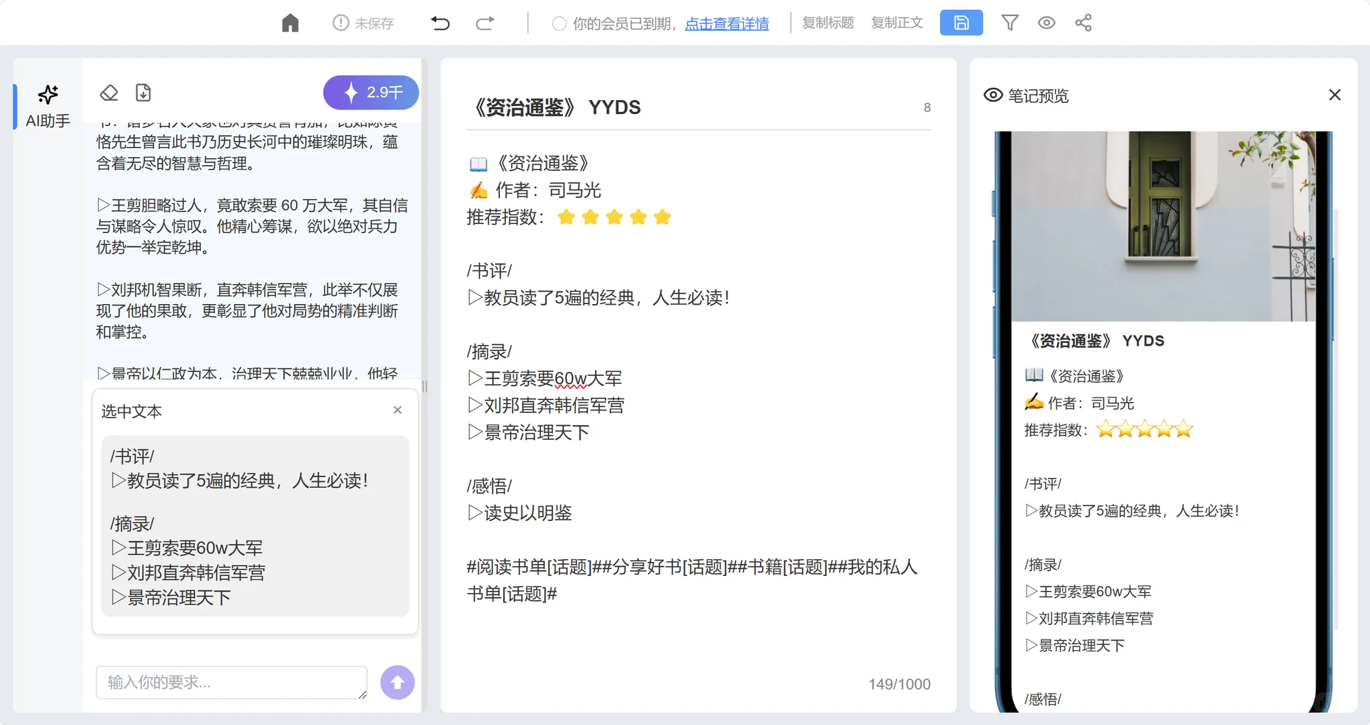Toggle the preview eye icon in the toolbar

tap(1045, 22)
